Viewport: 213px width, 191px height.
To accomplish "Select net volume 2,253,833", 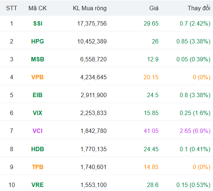I will pos(93,113).
